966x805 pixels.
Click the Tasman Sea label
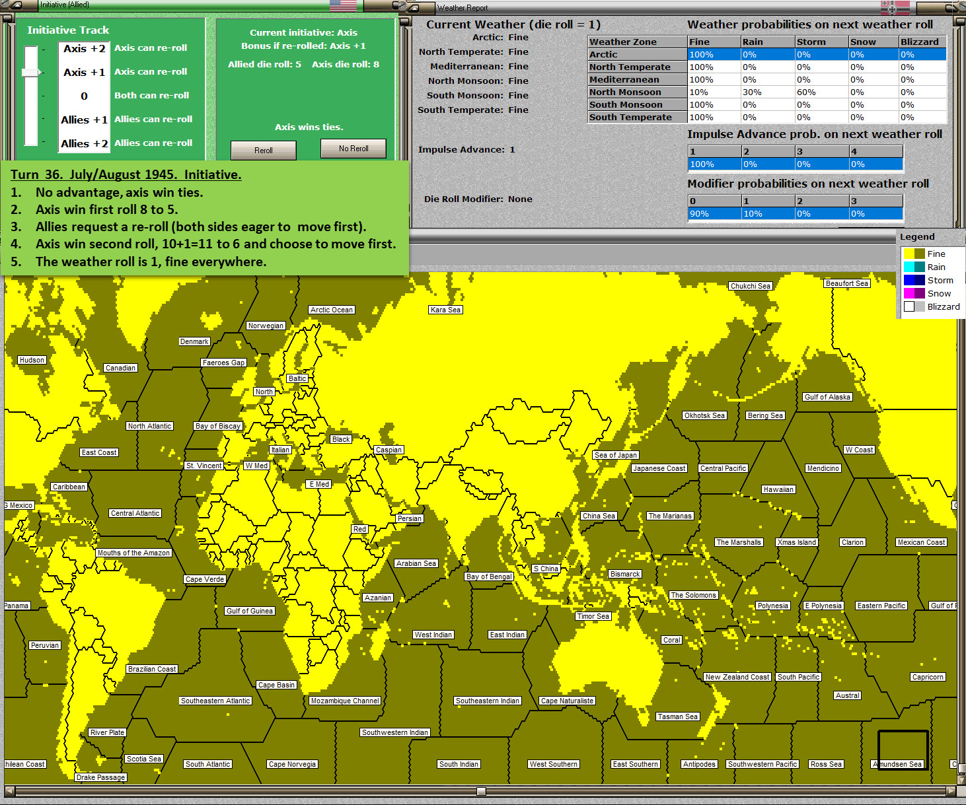coord(677,717)
